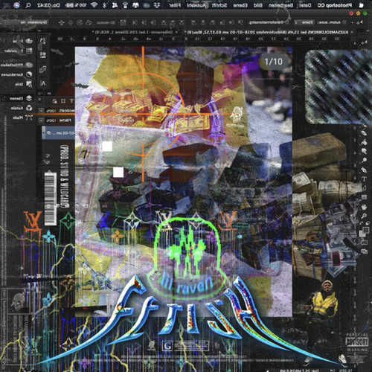Open the Korrekturen adjustments panel icon
Screen dimensions: 372x372
tap(29, 74)
